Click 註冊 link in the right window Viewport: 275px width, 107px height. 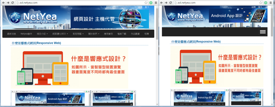pyautogui.click(x=253, y=7)
